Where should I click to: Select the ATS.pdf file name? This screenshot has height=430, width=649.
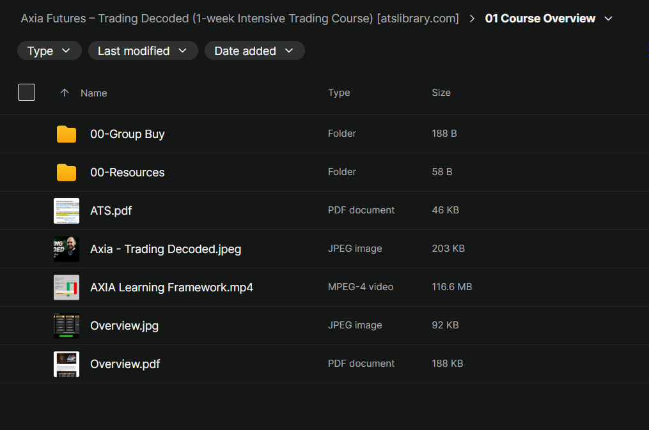111,211
